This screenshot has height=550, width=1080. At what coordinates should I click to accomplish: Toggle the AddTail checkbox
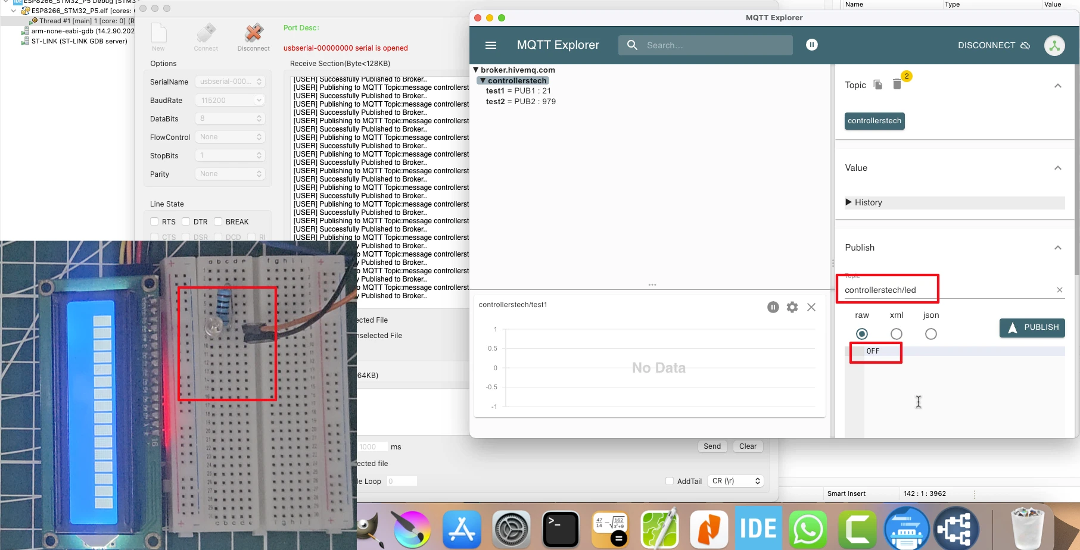[x=670, y=481]
